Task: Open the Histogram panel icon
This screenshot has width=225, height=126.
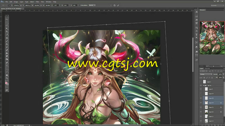Action: point(197,12)
